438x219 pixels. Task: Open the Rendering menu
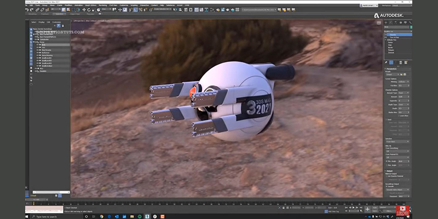click(103, 5)
